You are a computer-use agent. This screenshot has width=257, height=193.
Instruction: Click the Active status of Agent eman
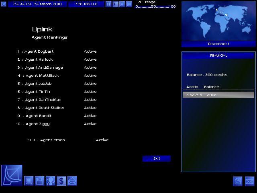102,140
